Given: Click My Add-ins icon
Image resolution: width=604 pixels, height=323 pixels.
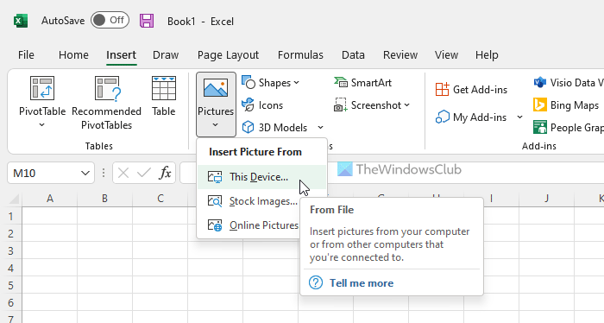Looking at the screenshot, I should click(443, 117).
